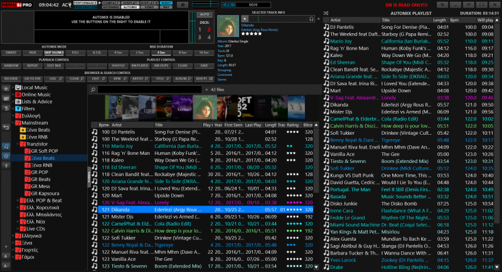Click the smaller font 'A-' icon in sidebar
This screenshot has width=502, height=272.
coord(6,266)
